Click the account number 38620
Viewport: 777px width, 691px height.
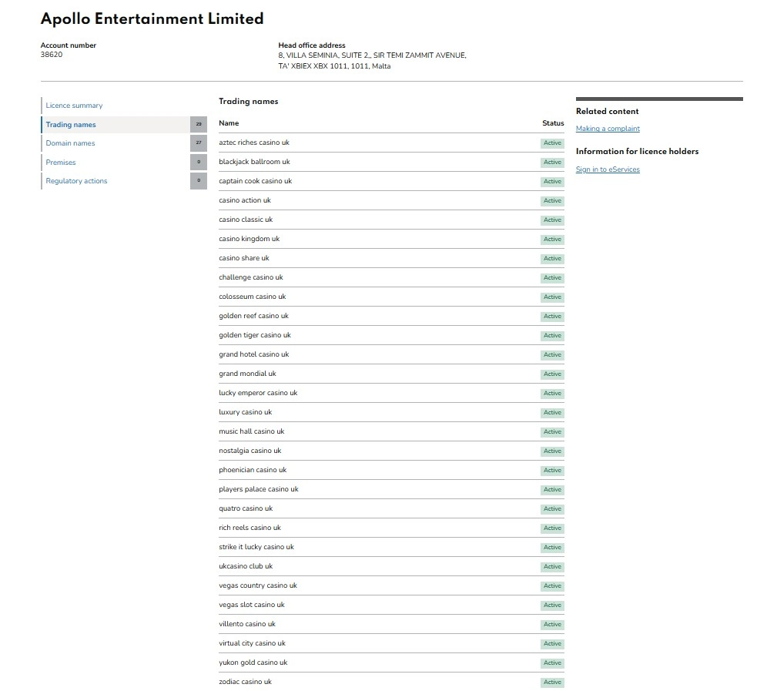tap(52, 55)
